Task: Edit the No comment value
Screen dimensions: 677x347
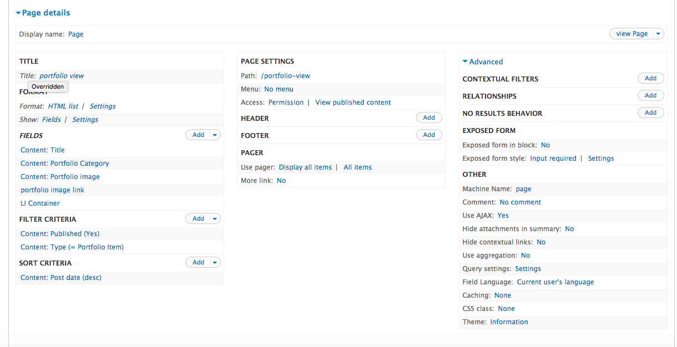Action: pyautogui.click(x=521, y=202)
